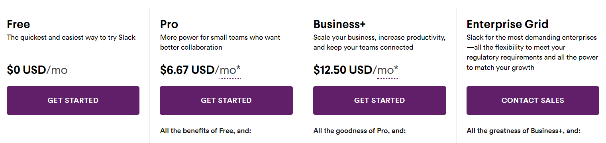Screen dimensions: 606x143
Task: Click the dotted-underlined /mo* on Business+ price
Action: point(387,71)
